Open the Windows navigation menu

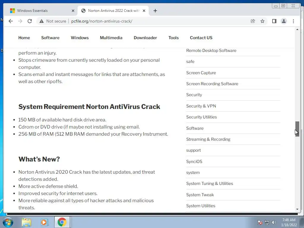point(80,38)
